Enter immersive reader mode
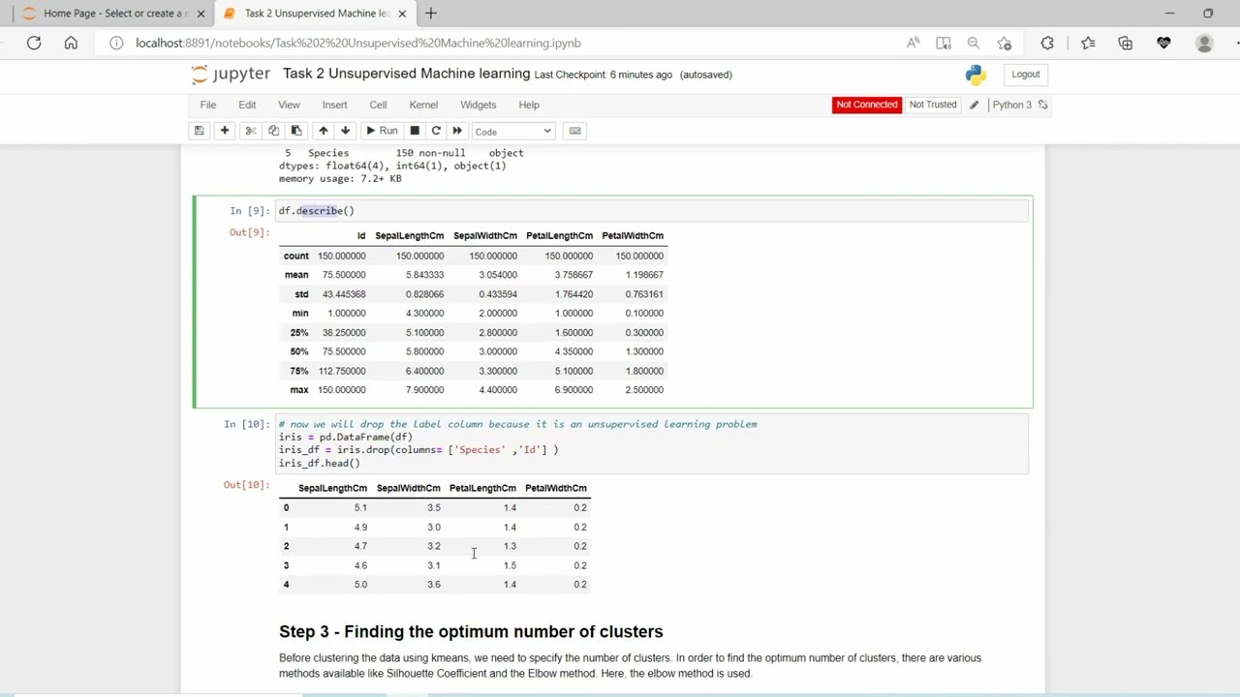Screen dimensions: 1240x697 pyautogui.click(x=944, y=43)
